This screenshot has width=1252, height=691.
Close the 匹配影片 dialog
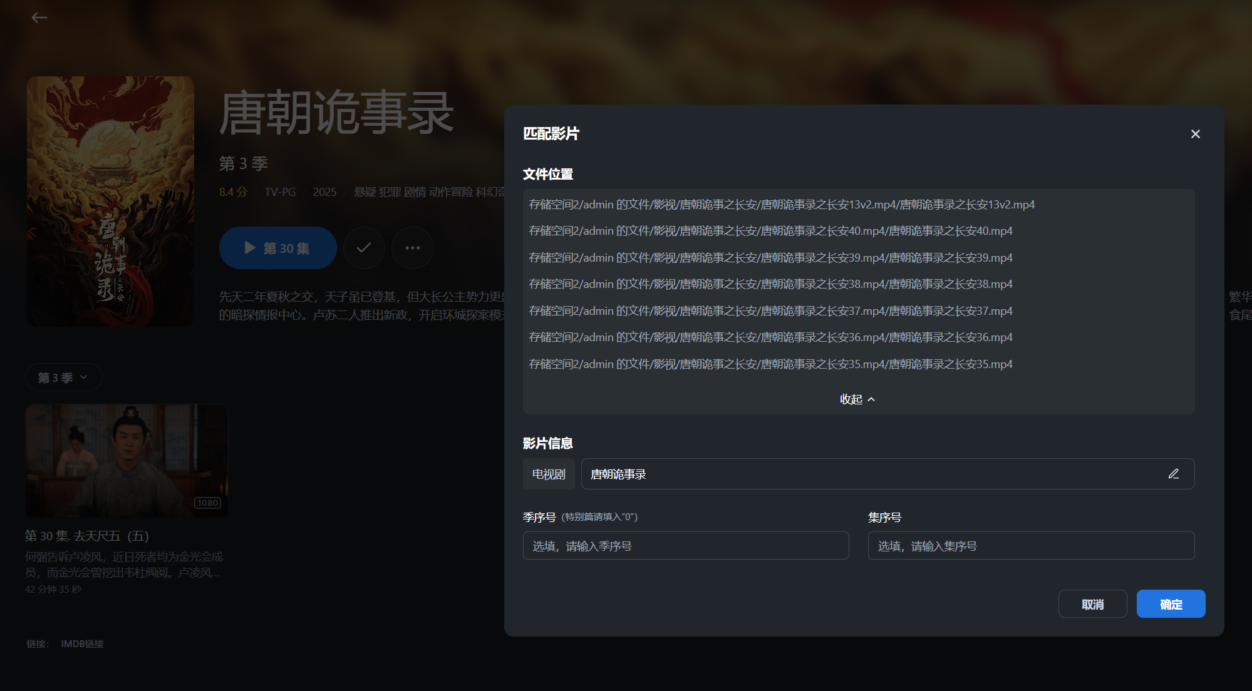point(1195,134)
